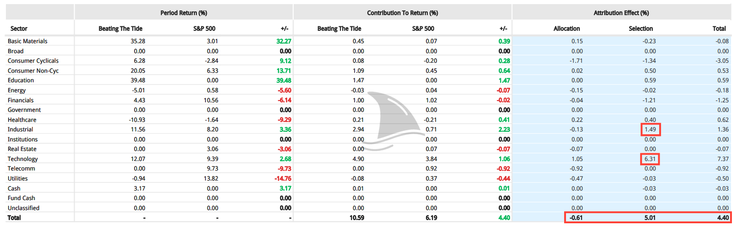Viewport: 736px width, 226px height.
Task: Click Utilities S&P 500 return 13.82
Action: 211,179
